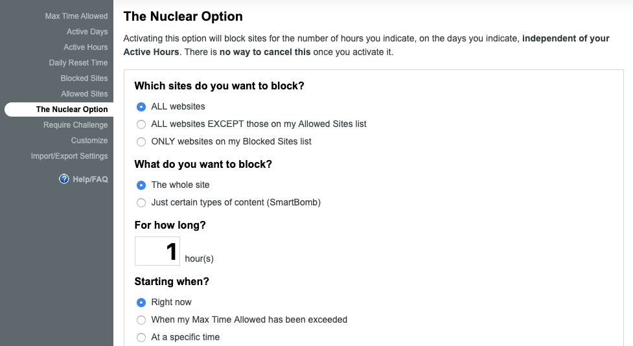Open Require Challenge settings
This screenshot has height=346, width=633.
(75, 125)
